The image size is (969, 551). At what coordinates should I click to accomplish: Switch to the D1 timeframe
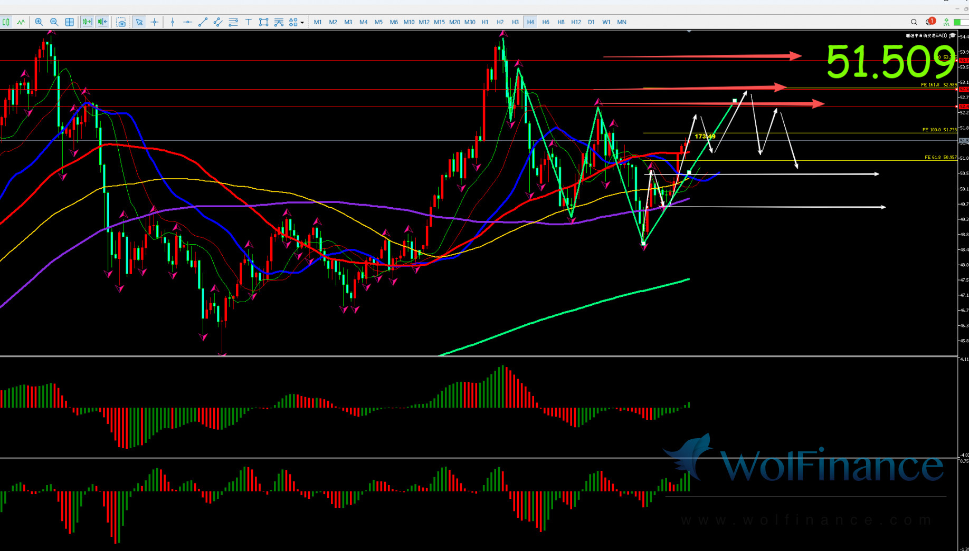(591, 22)
